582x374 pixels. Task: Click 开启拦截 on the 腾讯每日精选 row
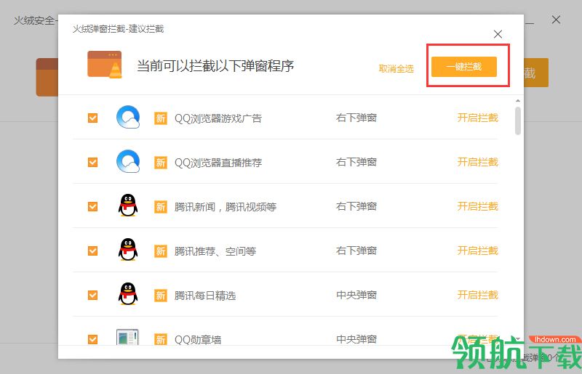point(478,295)
